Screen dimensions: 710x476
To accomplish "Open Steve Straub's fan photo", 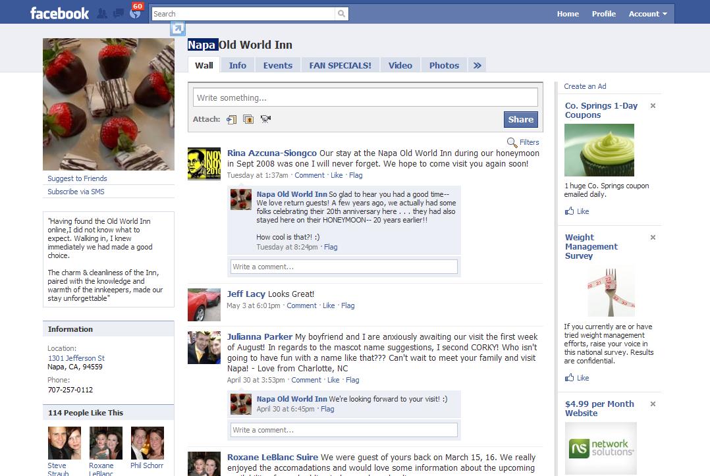I will (65, 443).
